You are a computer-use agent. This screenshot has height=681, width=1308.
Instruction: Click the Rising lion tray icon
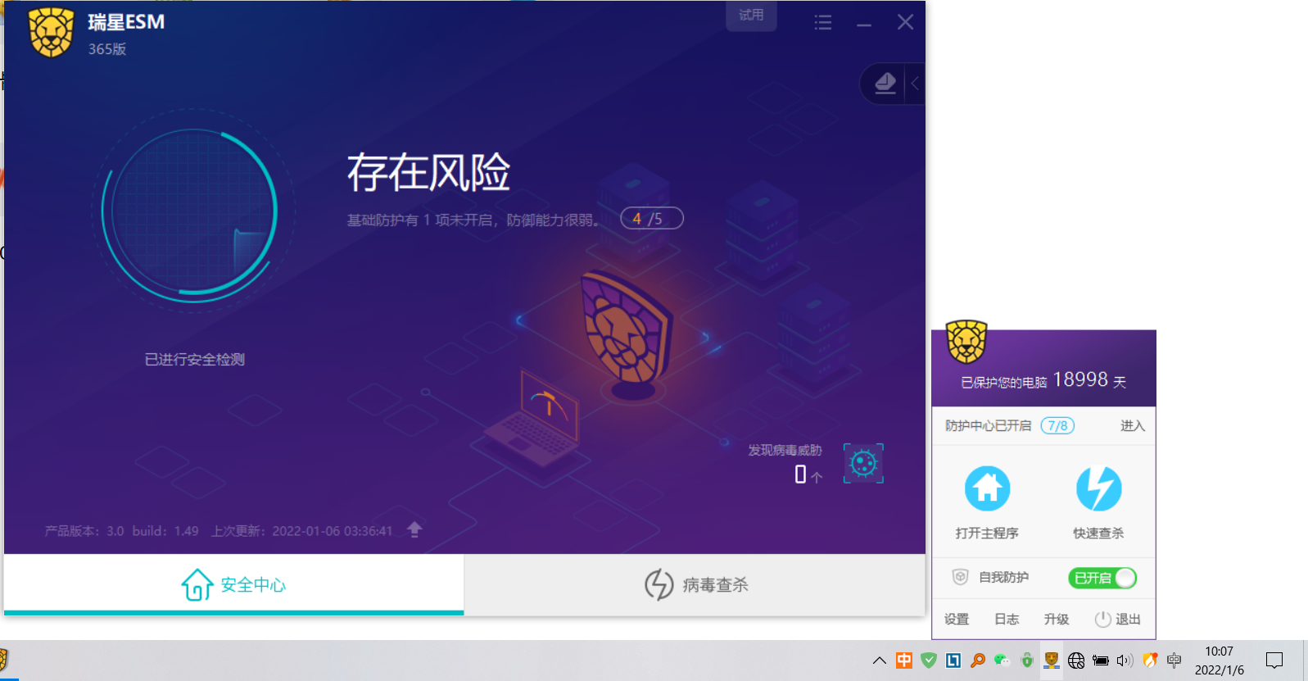pyautogui.click(x=1052, y=661)
